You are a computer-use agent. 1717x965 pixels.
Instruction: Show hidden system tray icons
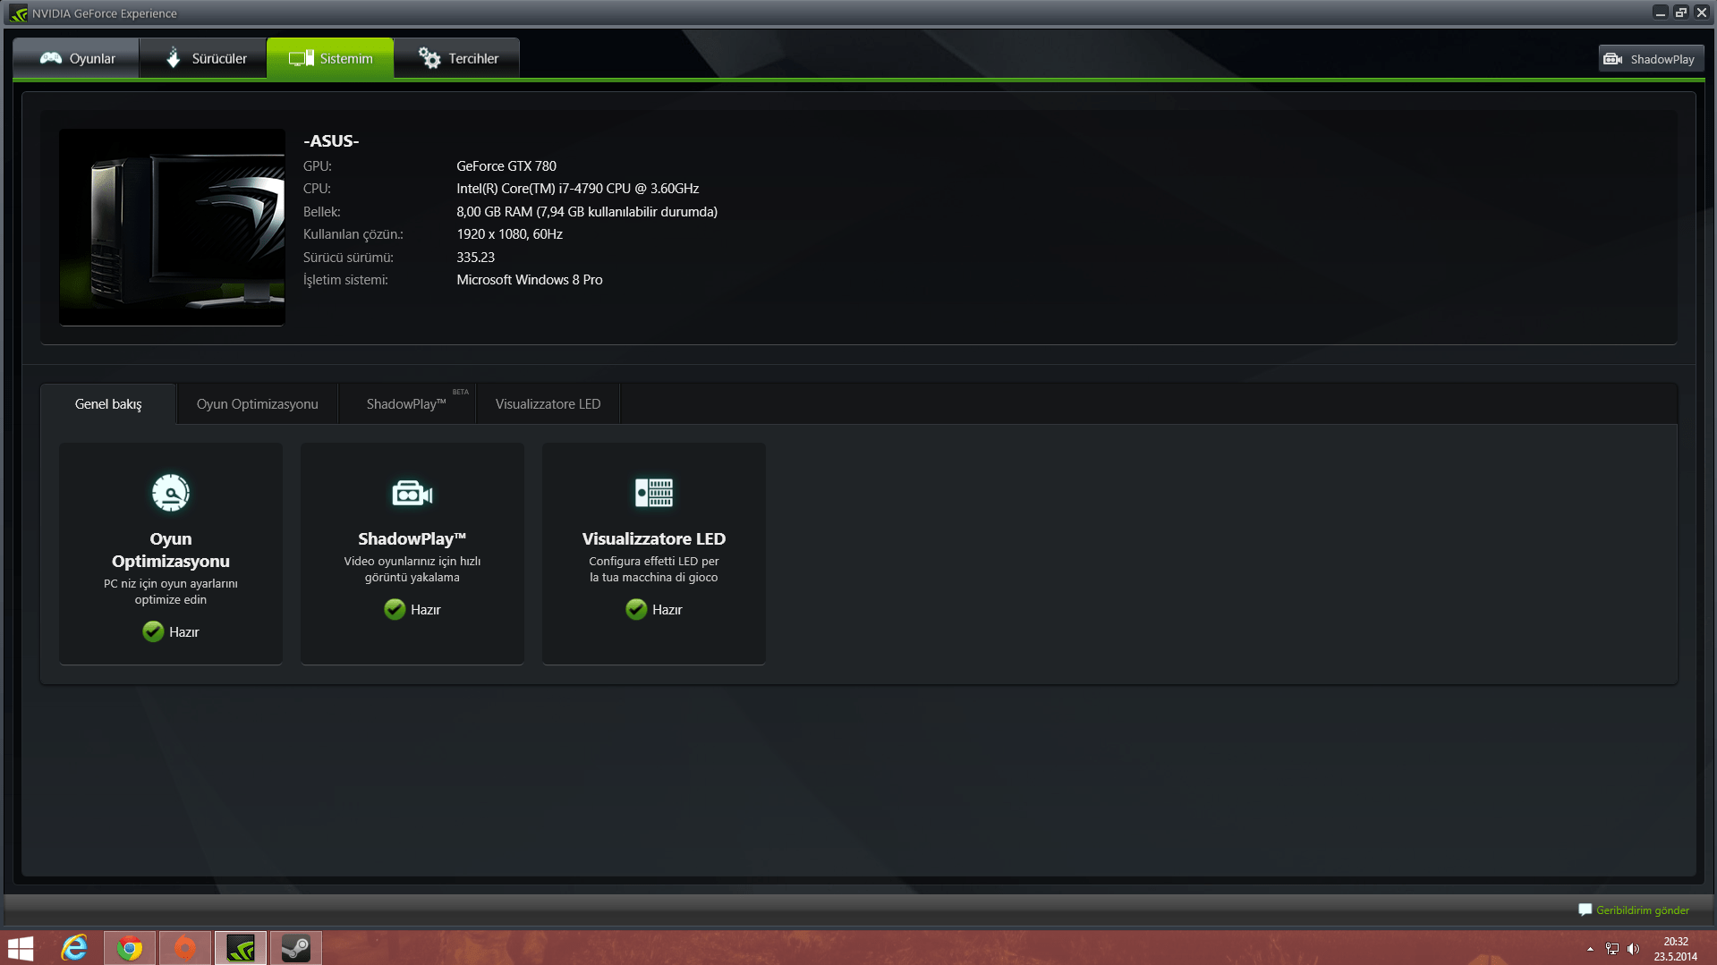click(x=1590, y=949)
